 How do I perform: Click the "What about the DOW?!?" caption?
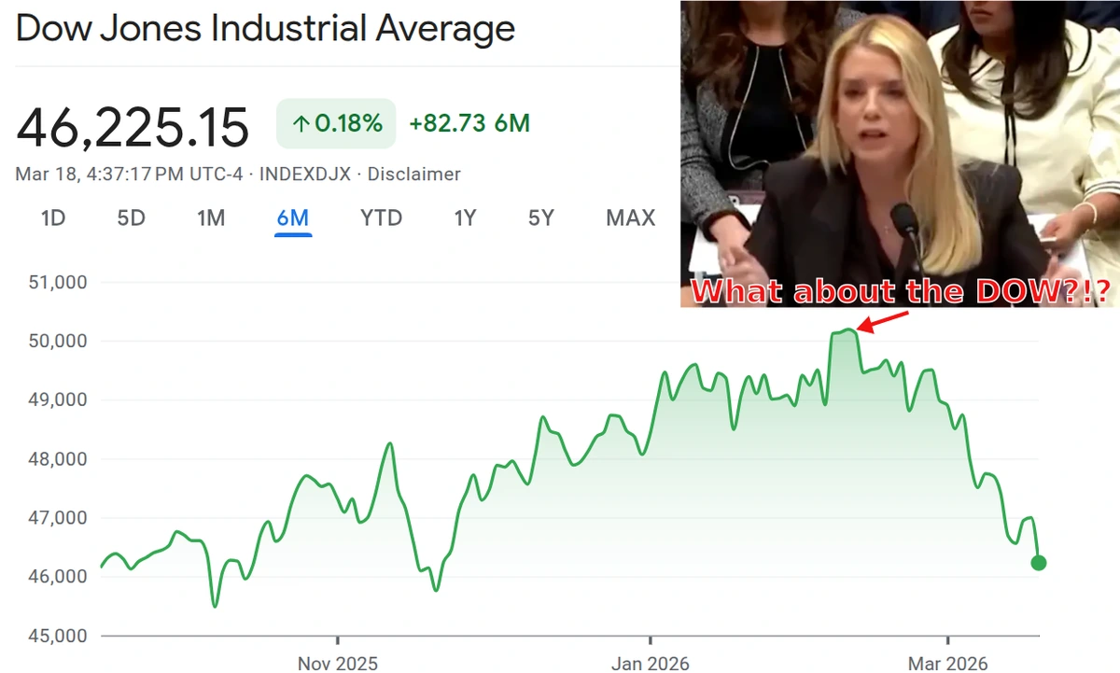[900, 292]
